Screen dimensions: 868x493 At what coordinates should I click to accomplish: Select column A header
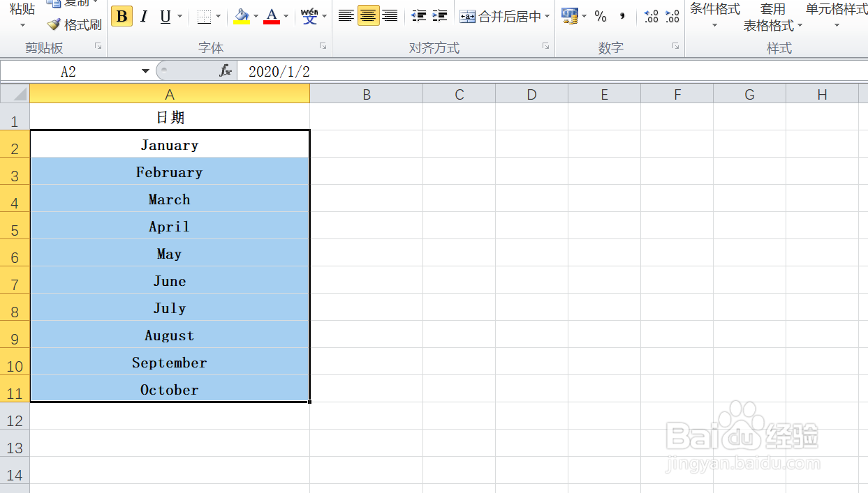pos(170,94)
